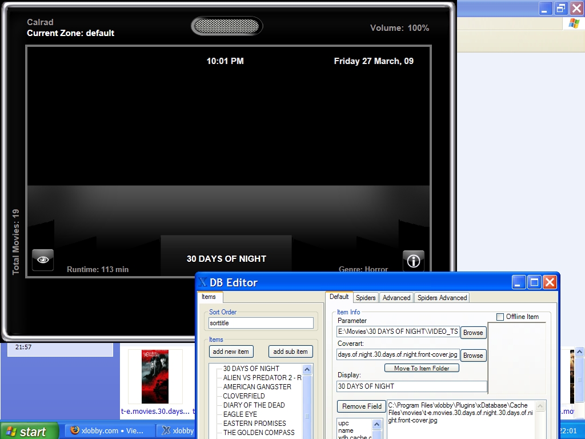Restore down the background browser window
Screen dimensions: 585x439
pyautogui.click(x=561, y=9)
